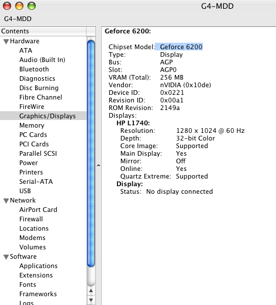Collapse the Software section triangle
276x305 pixels.
click(x=6, y=257)
